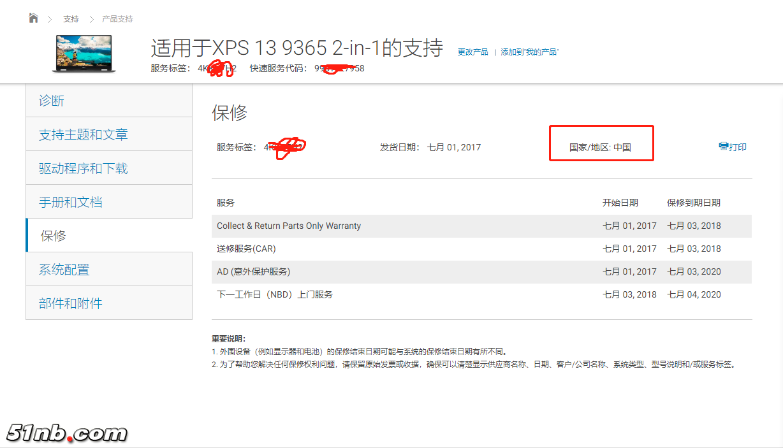783x448 pixels.
Task: Select the 诊断 sidebar tab
Action: (108, 101)
